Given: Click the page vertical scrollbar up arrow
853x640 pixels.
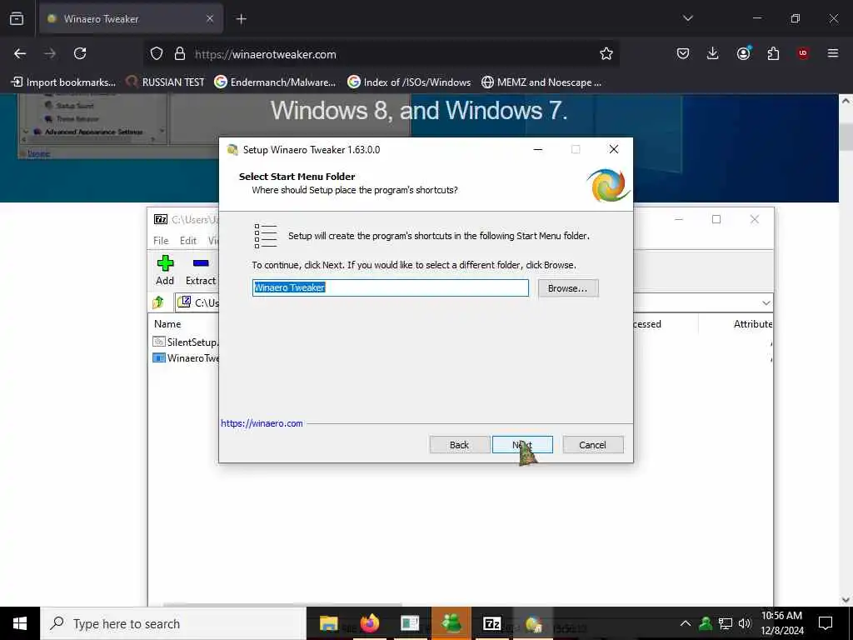Looking at the screenshot, I should point(846,101).
